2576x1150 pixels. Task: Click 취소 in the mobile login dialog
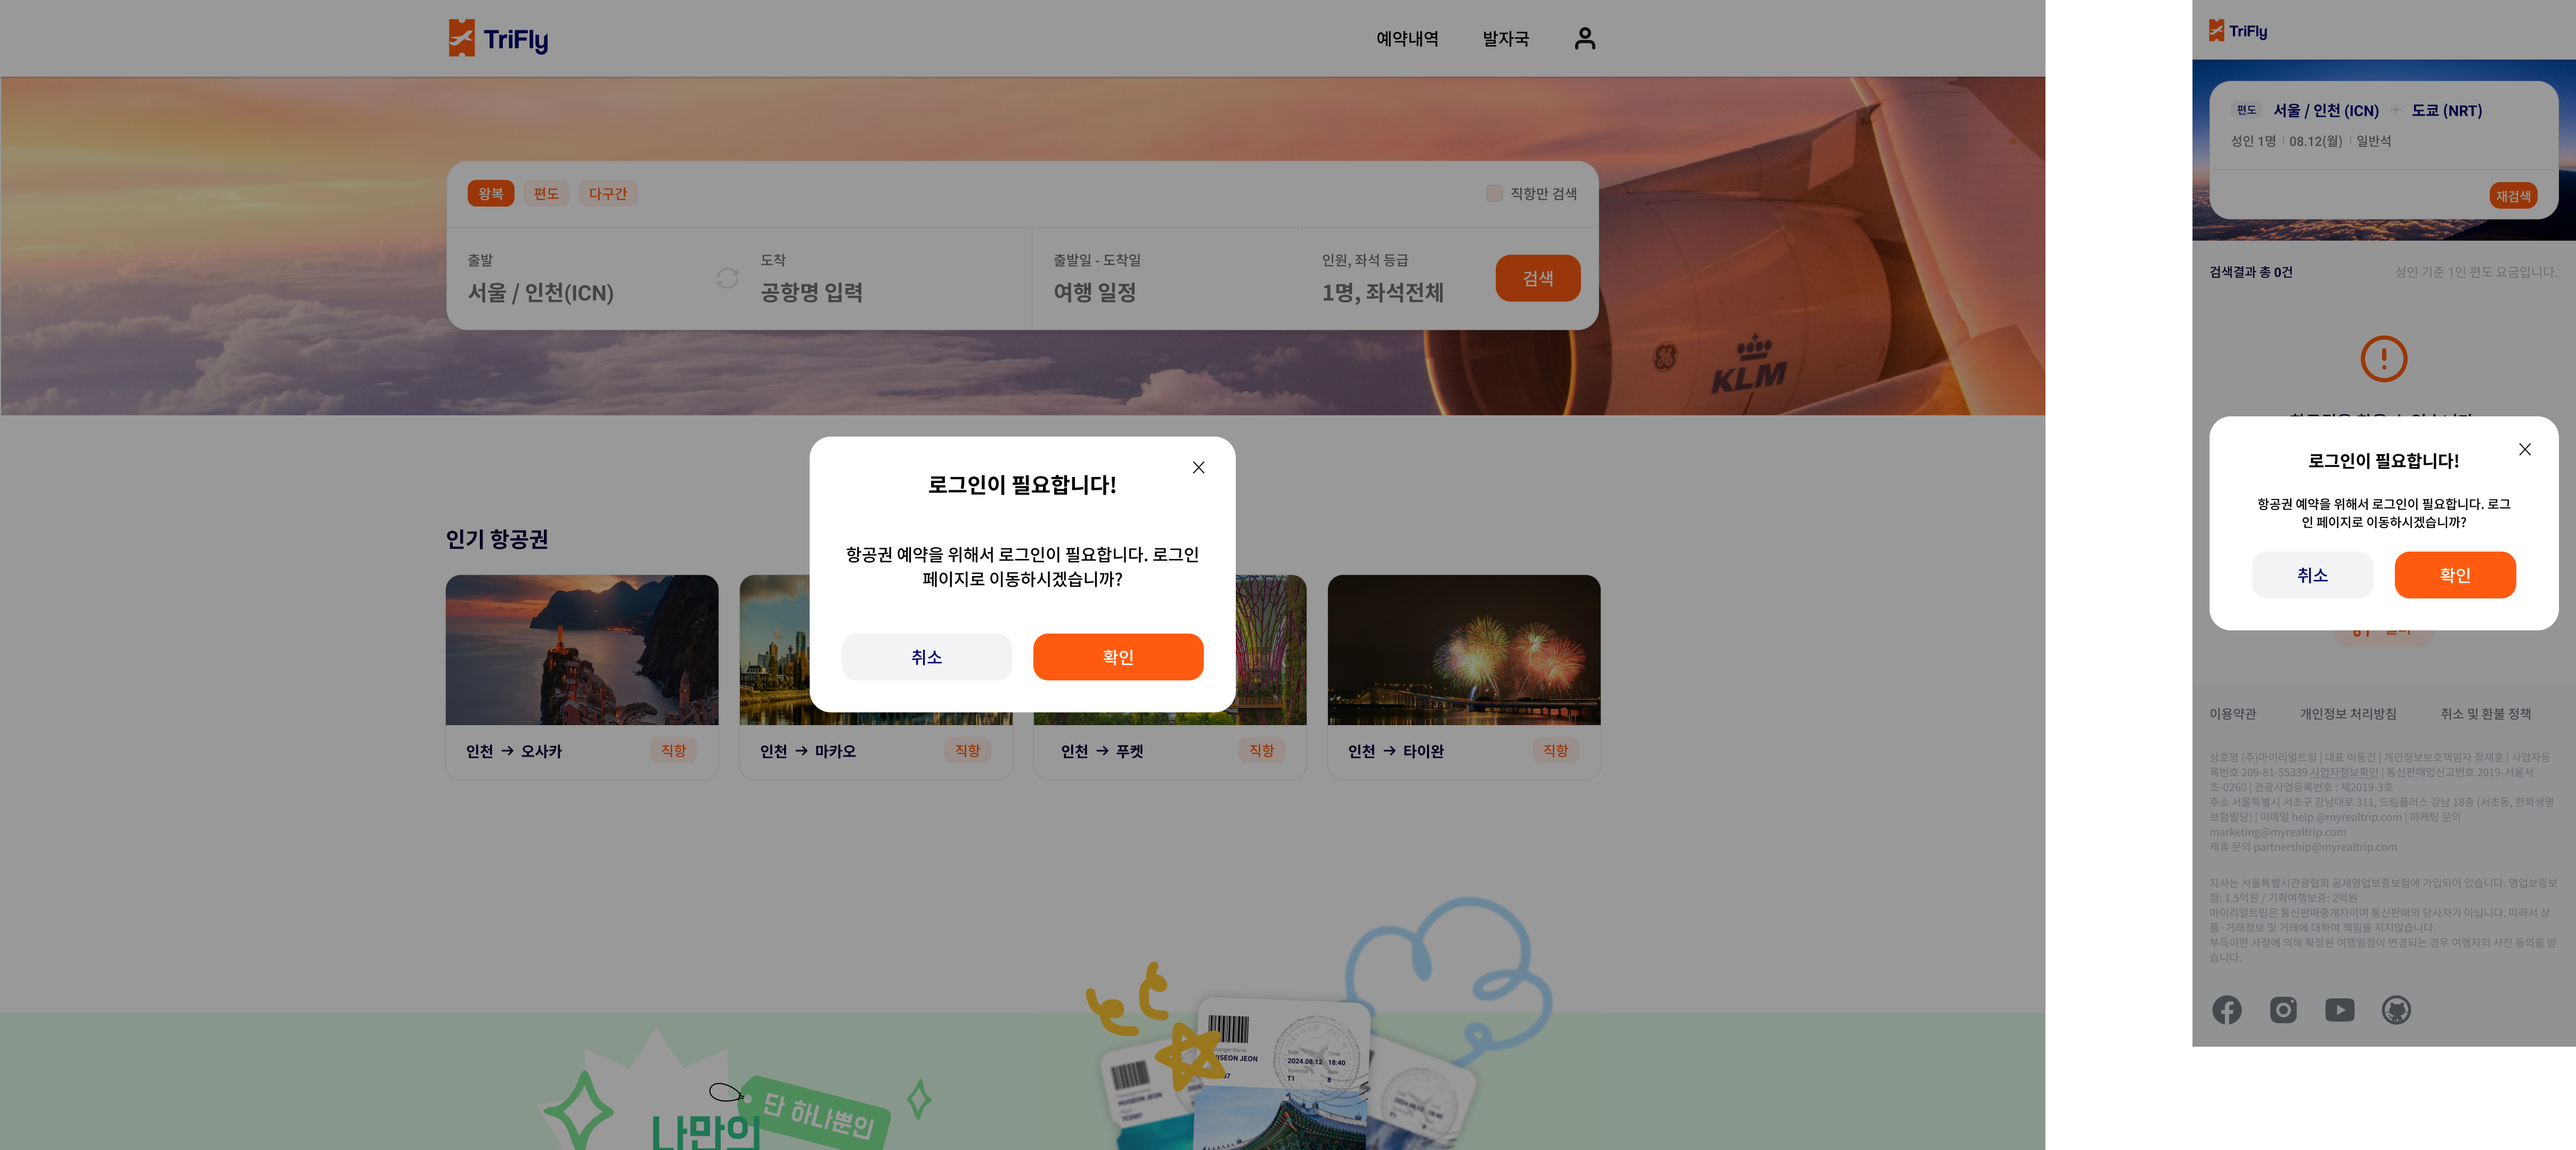coord(2311,574)
